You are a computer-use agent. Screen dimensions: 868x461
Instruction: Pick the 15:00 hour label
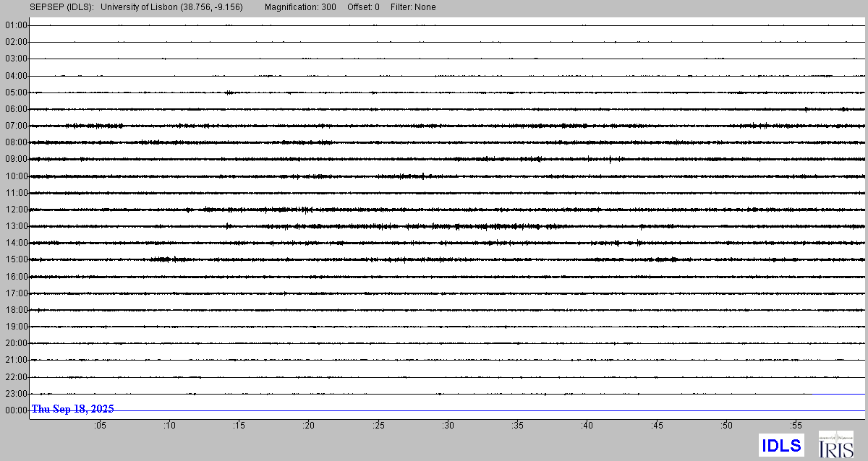click(x=16, y=259)
